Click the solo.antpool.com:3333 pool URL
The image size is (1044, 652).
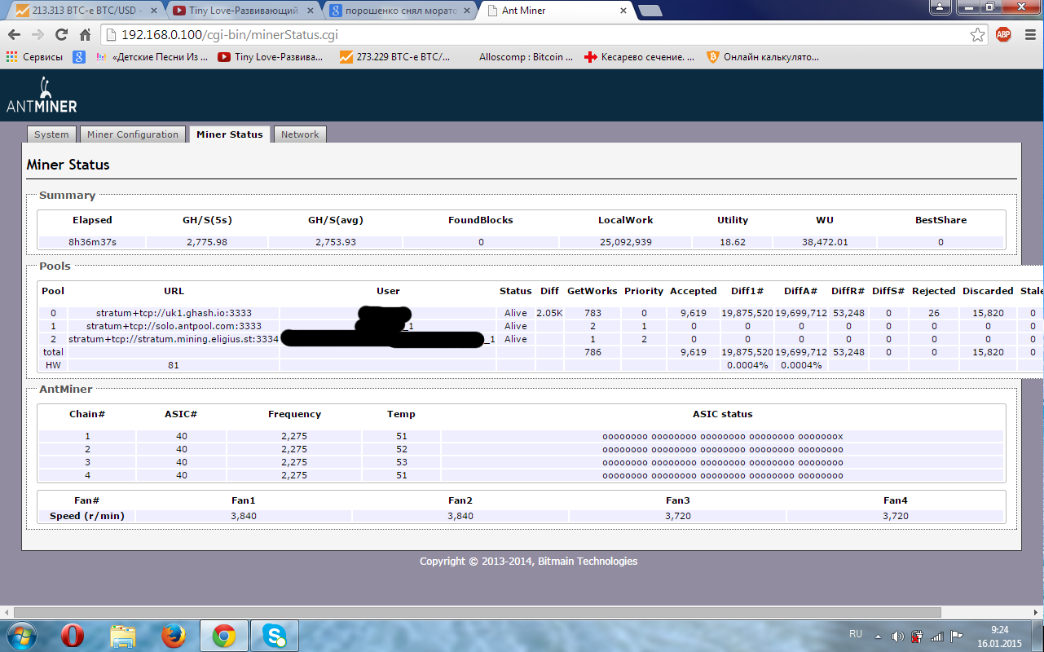174,326
